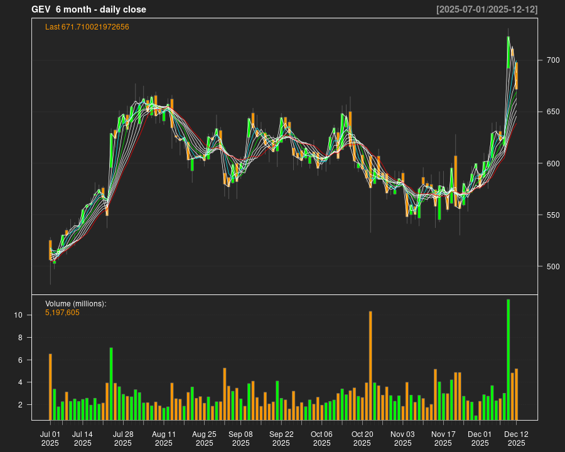Screen dimensions: 565x452
Task: Select the 'Dec 12 2025' date marker
Action: pos(516,438)
